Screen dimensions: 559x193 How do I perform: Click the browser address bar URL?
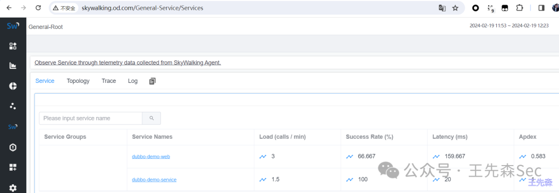pos(142,8)
